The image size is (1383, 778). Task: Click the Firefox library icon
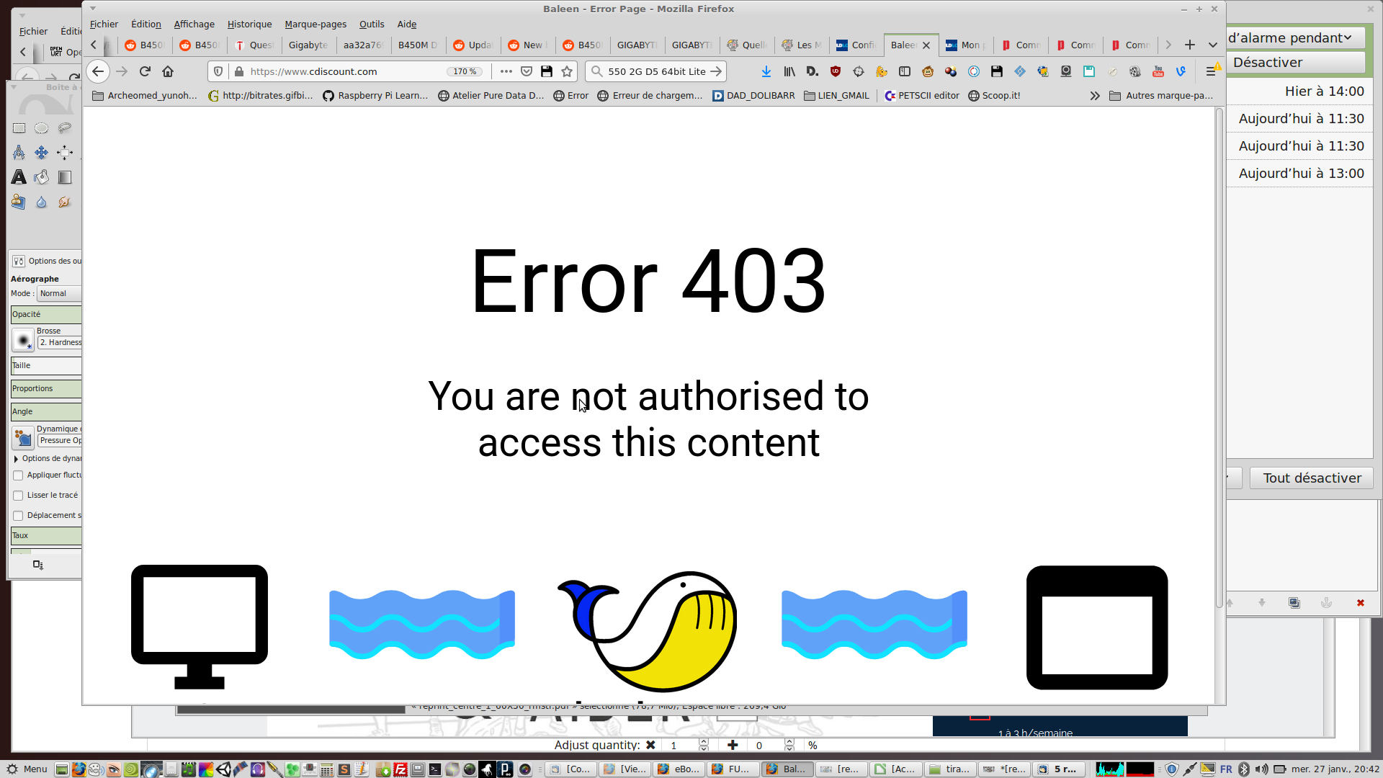789,71
